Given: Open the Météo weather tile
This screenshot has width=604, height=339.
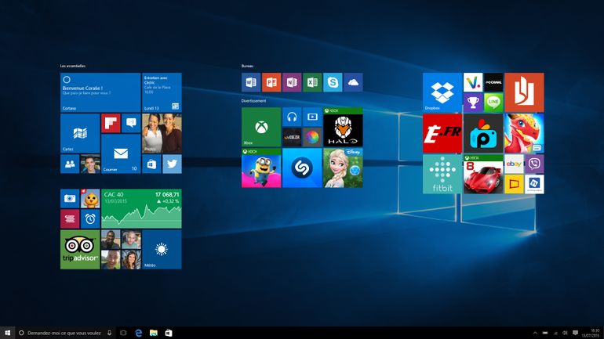Looking at the screenshot, I should point(162,250).
